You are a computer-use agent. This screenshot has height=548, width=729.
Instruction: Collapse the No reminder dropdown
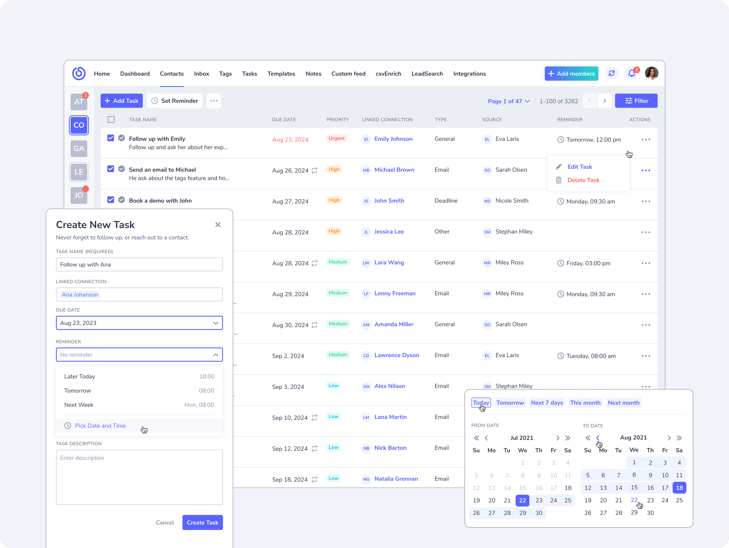coord(215,355)
